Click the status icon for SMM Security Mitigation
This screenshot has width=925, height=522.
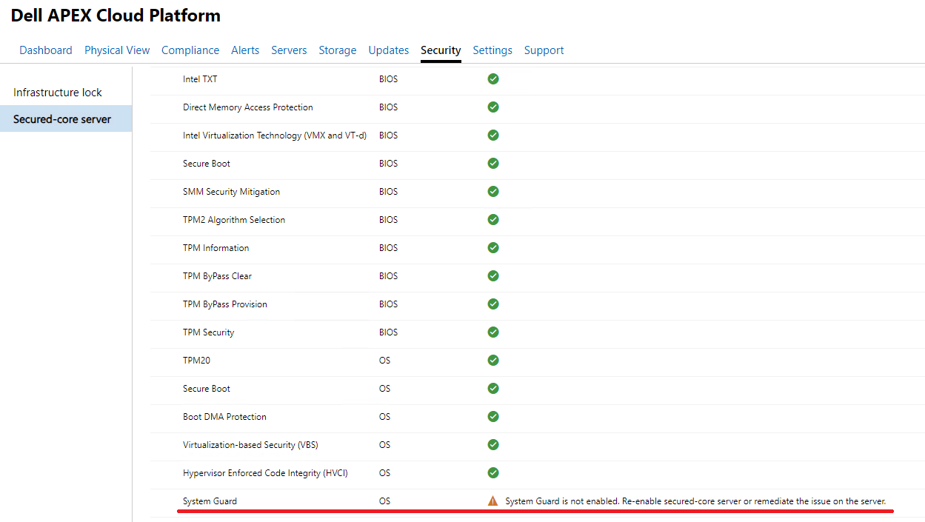493,191
